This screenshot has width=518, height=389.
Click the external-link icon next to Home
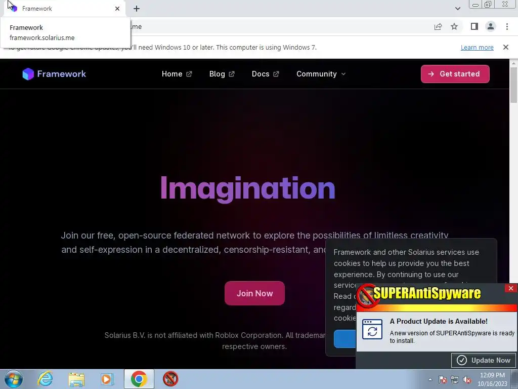point(189,74)
